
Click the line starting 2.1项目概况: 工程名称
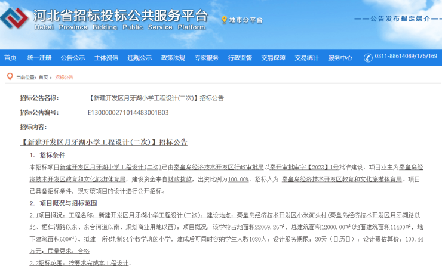226,215
